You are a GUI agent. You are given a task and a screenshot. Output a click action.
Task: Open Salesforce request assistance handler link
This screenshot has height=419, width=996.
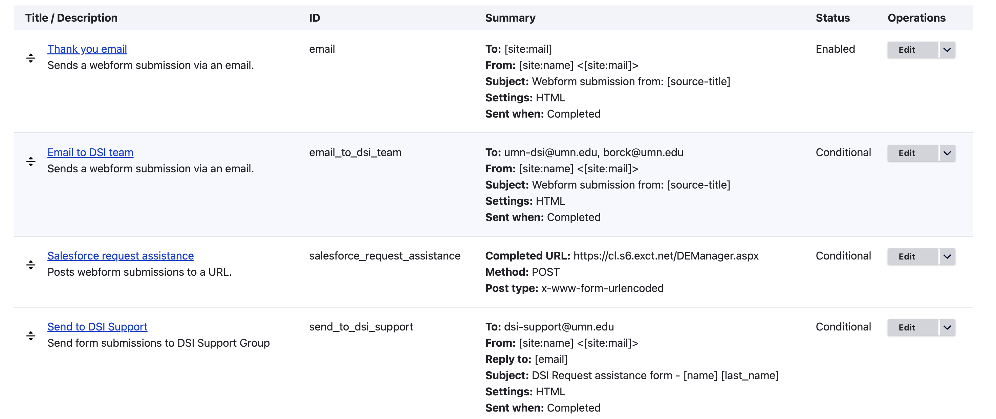(x=120, y=256)
